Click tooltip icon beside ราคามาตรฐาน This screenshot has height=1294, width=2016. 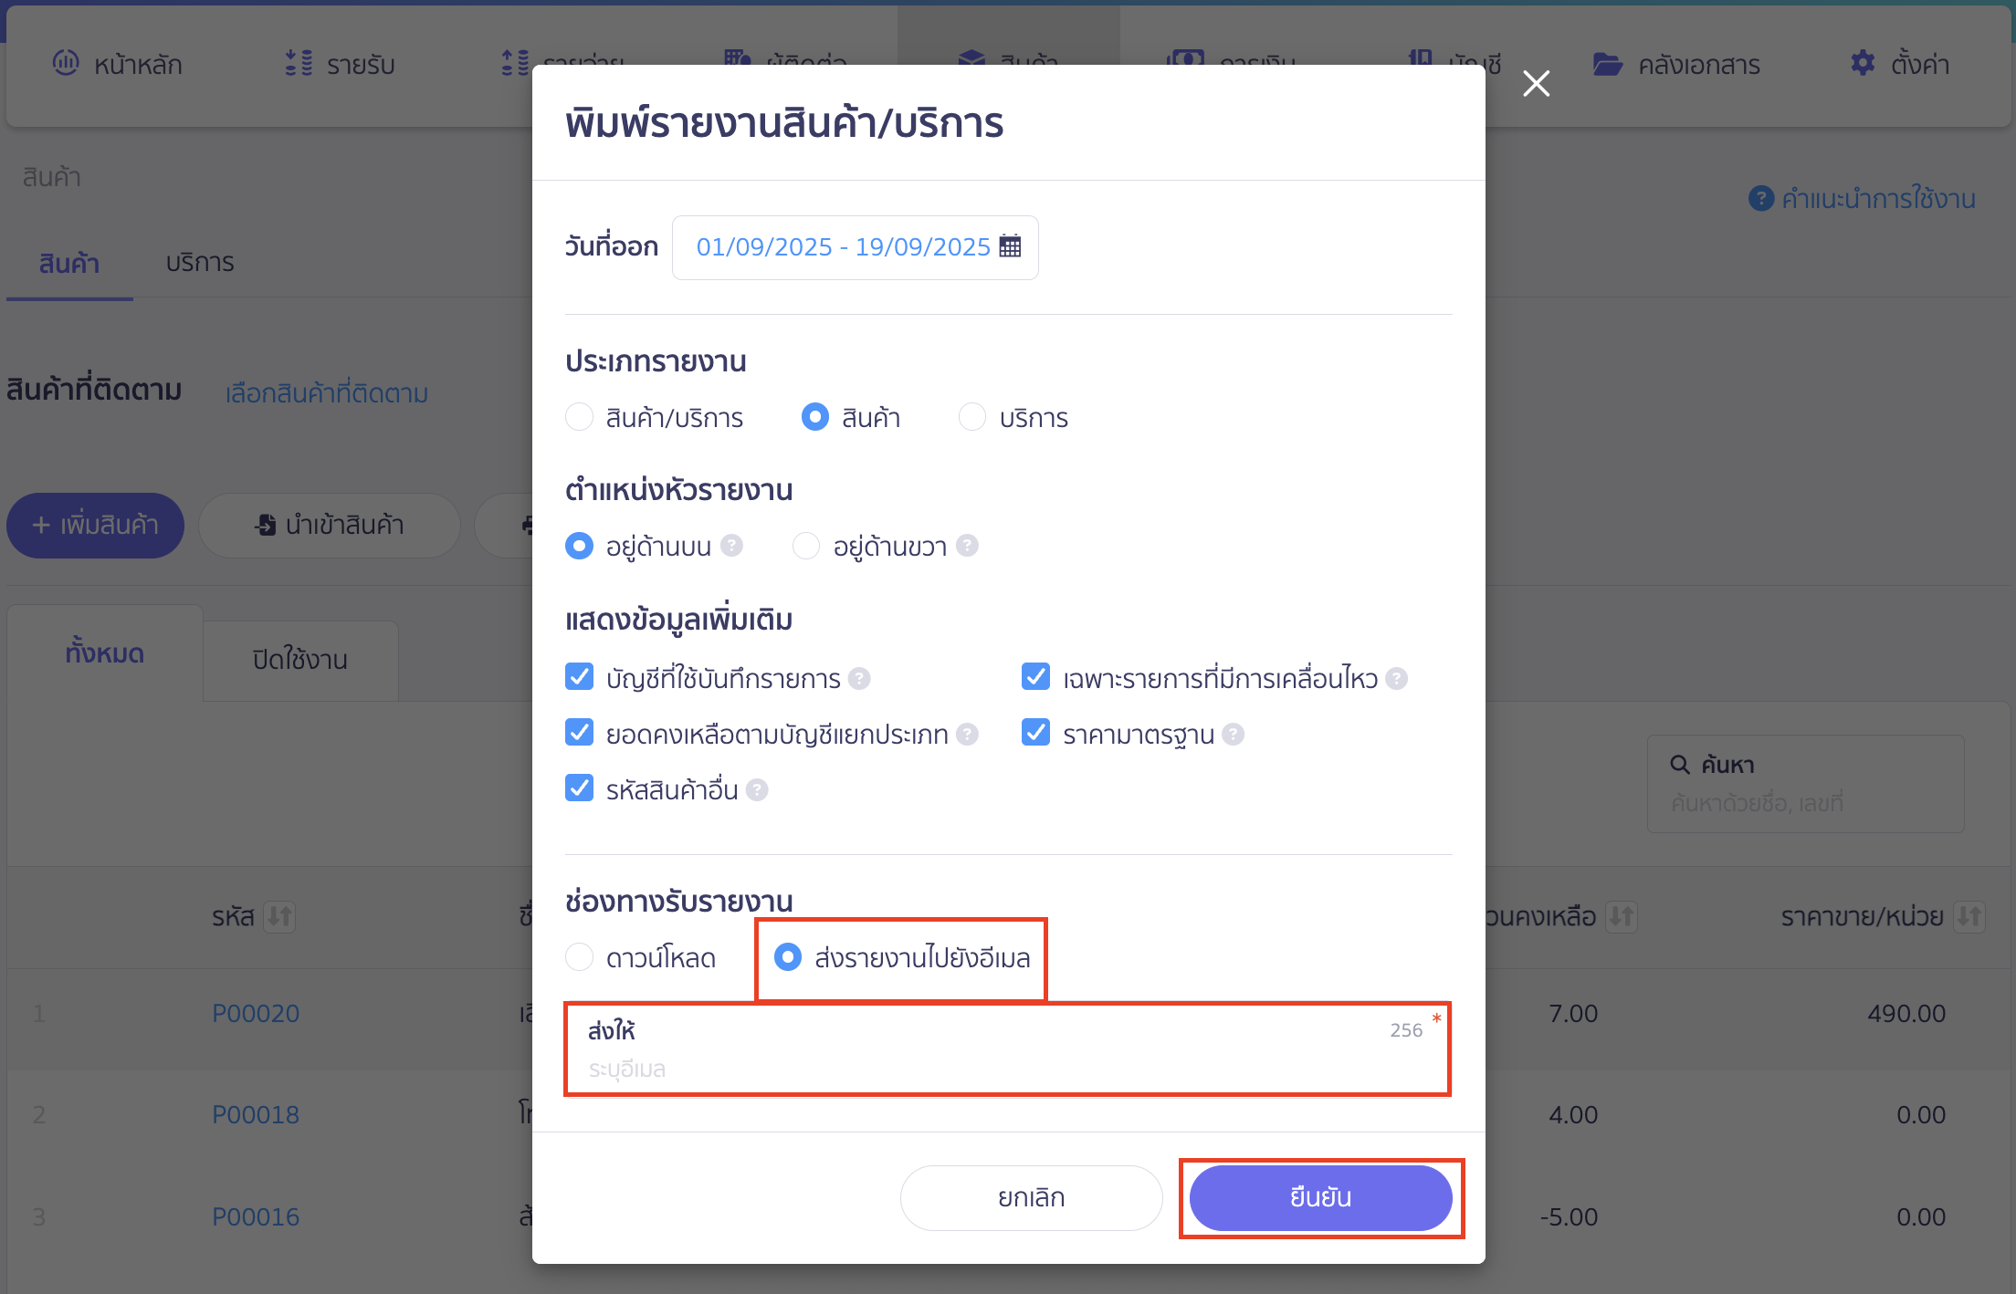pos(1234,734)
